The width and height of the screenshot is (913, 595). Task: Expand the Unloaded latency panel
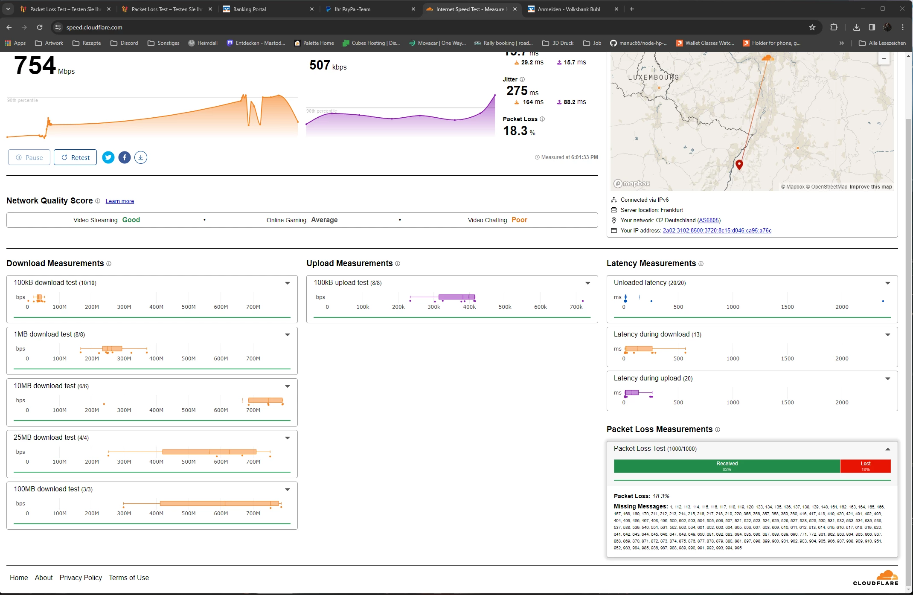[888, 283]
